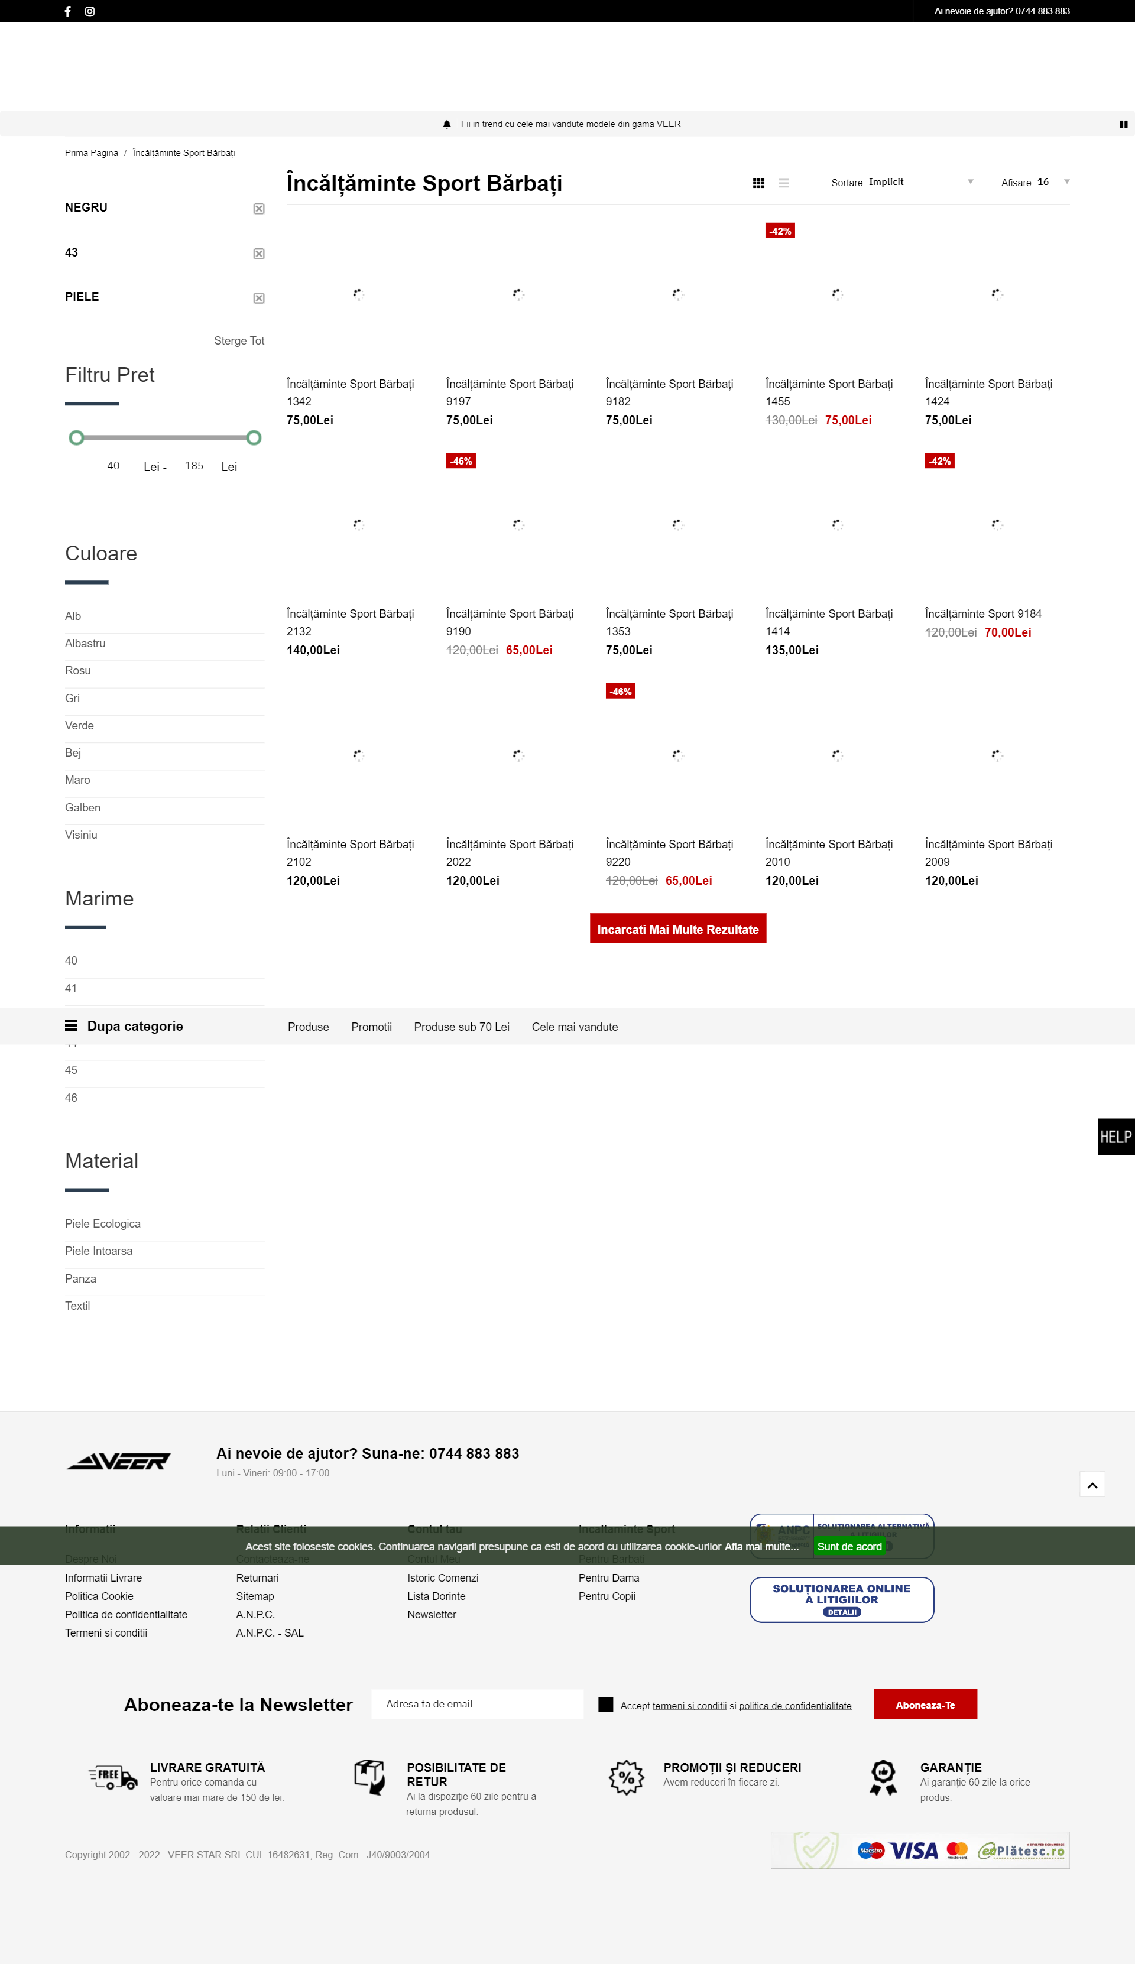Filter by material Textil

[x=78, y=1306]
